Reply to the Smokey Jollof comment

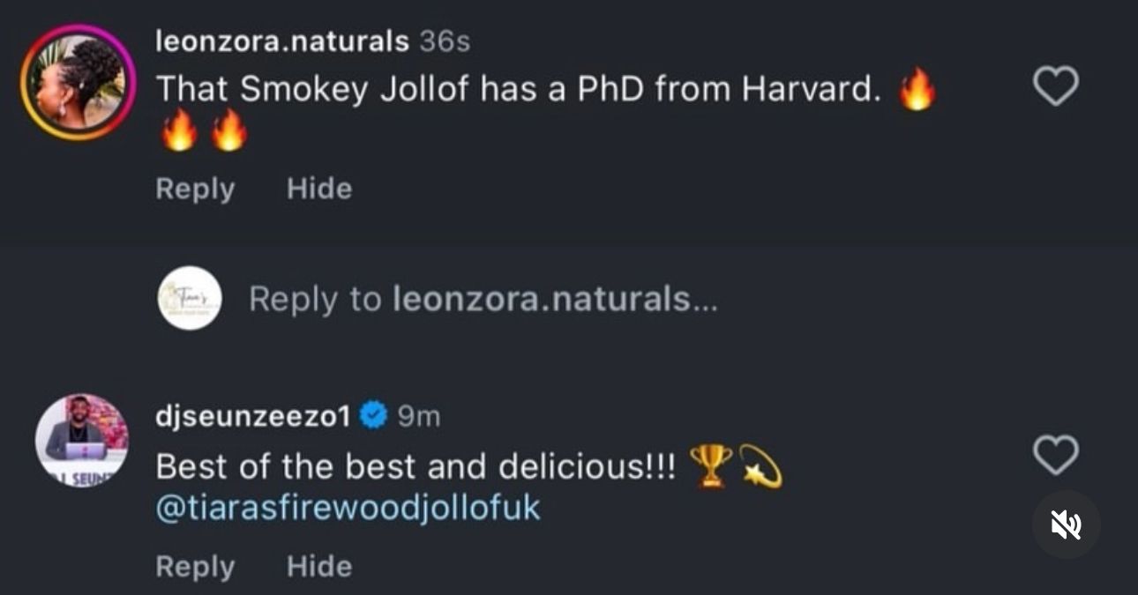[x=195, y=189]
